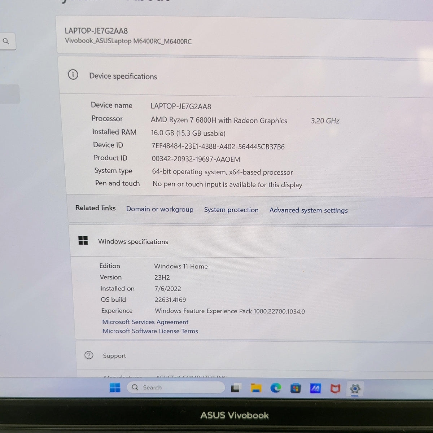The width and height of the screenshot is (433, 433).
Task: Collapse the Device specifications section header
Action: click(245, 76)
